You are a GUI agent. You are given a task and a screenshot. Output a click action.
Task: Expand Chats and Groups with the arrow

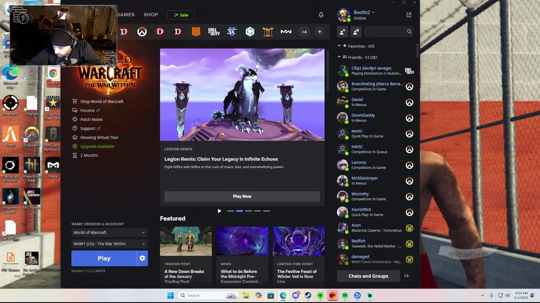pos(407,276)
